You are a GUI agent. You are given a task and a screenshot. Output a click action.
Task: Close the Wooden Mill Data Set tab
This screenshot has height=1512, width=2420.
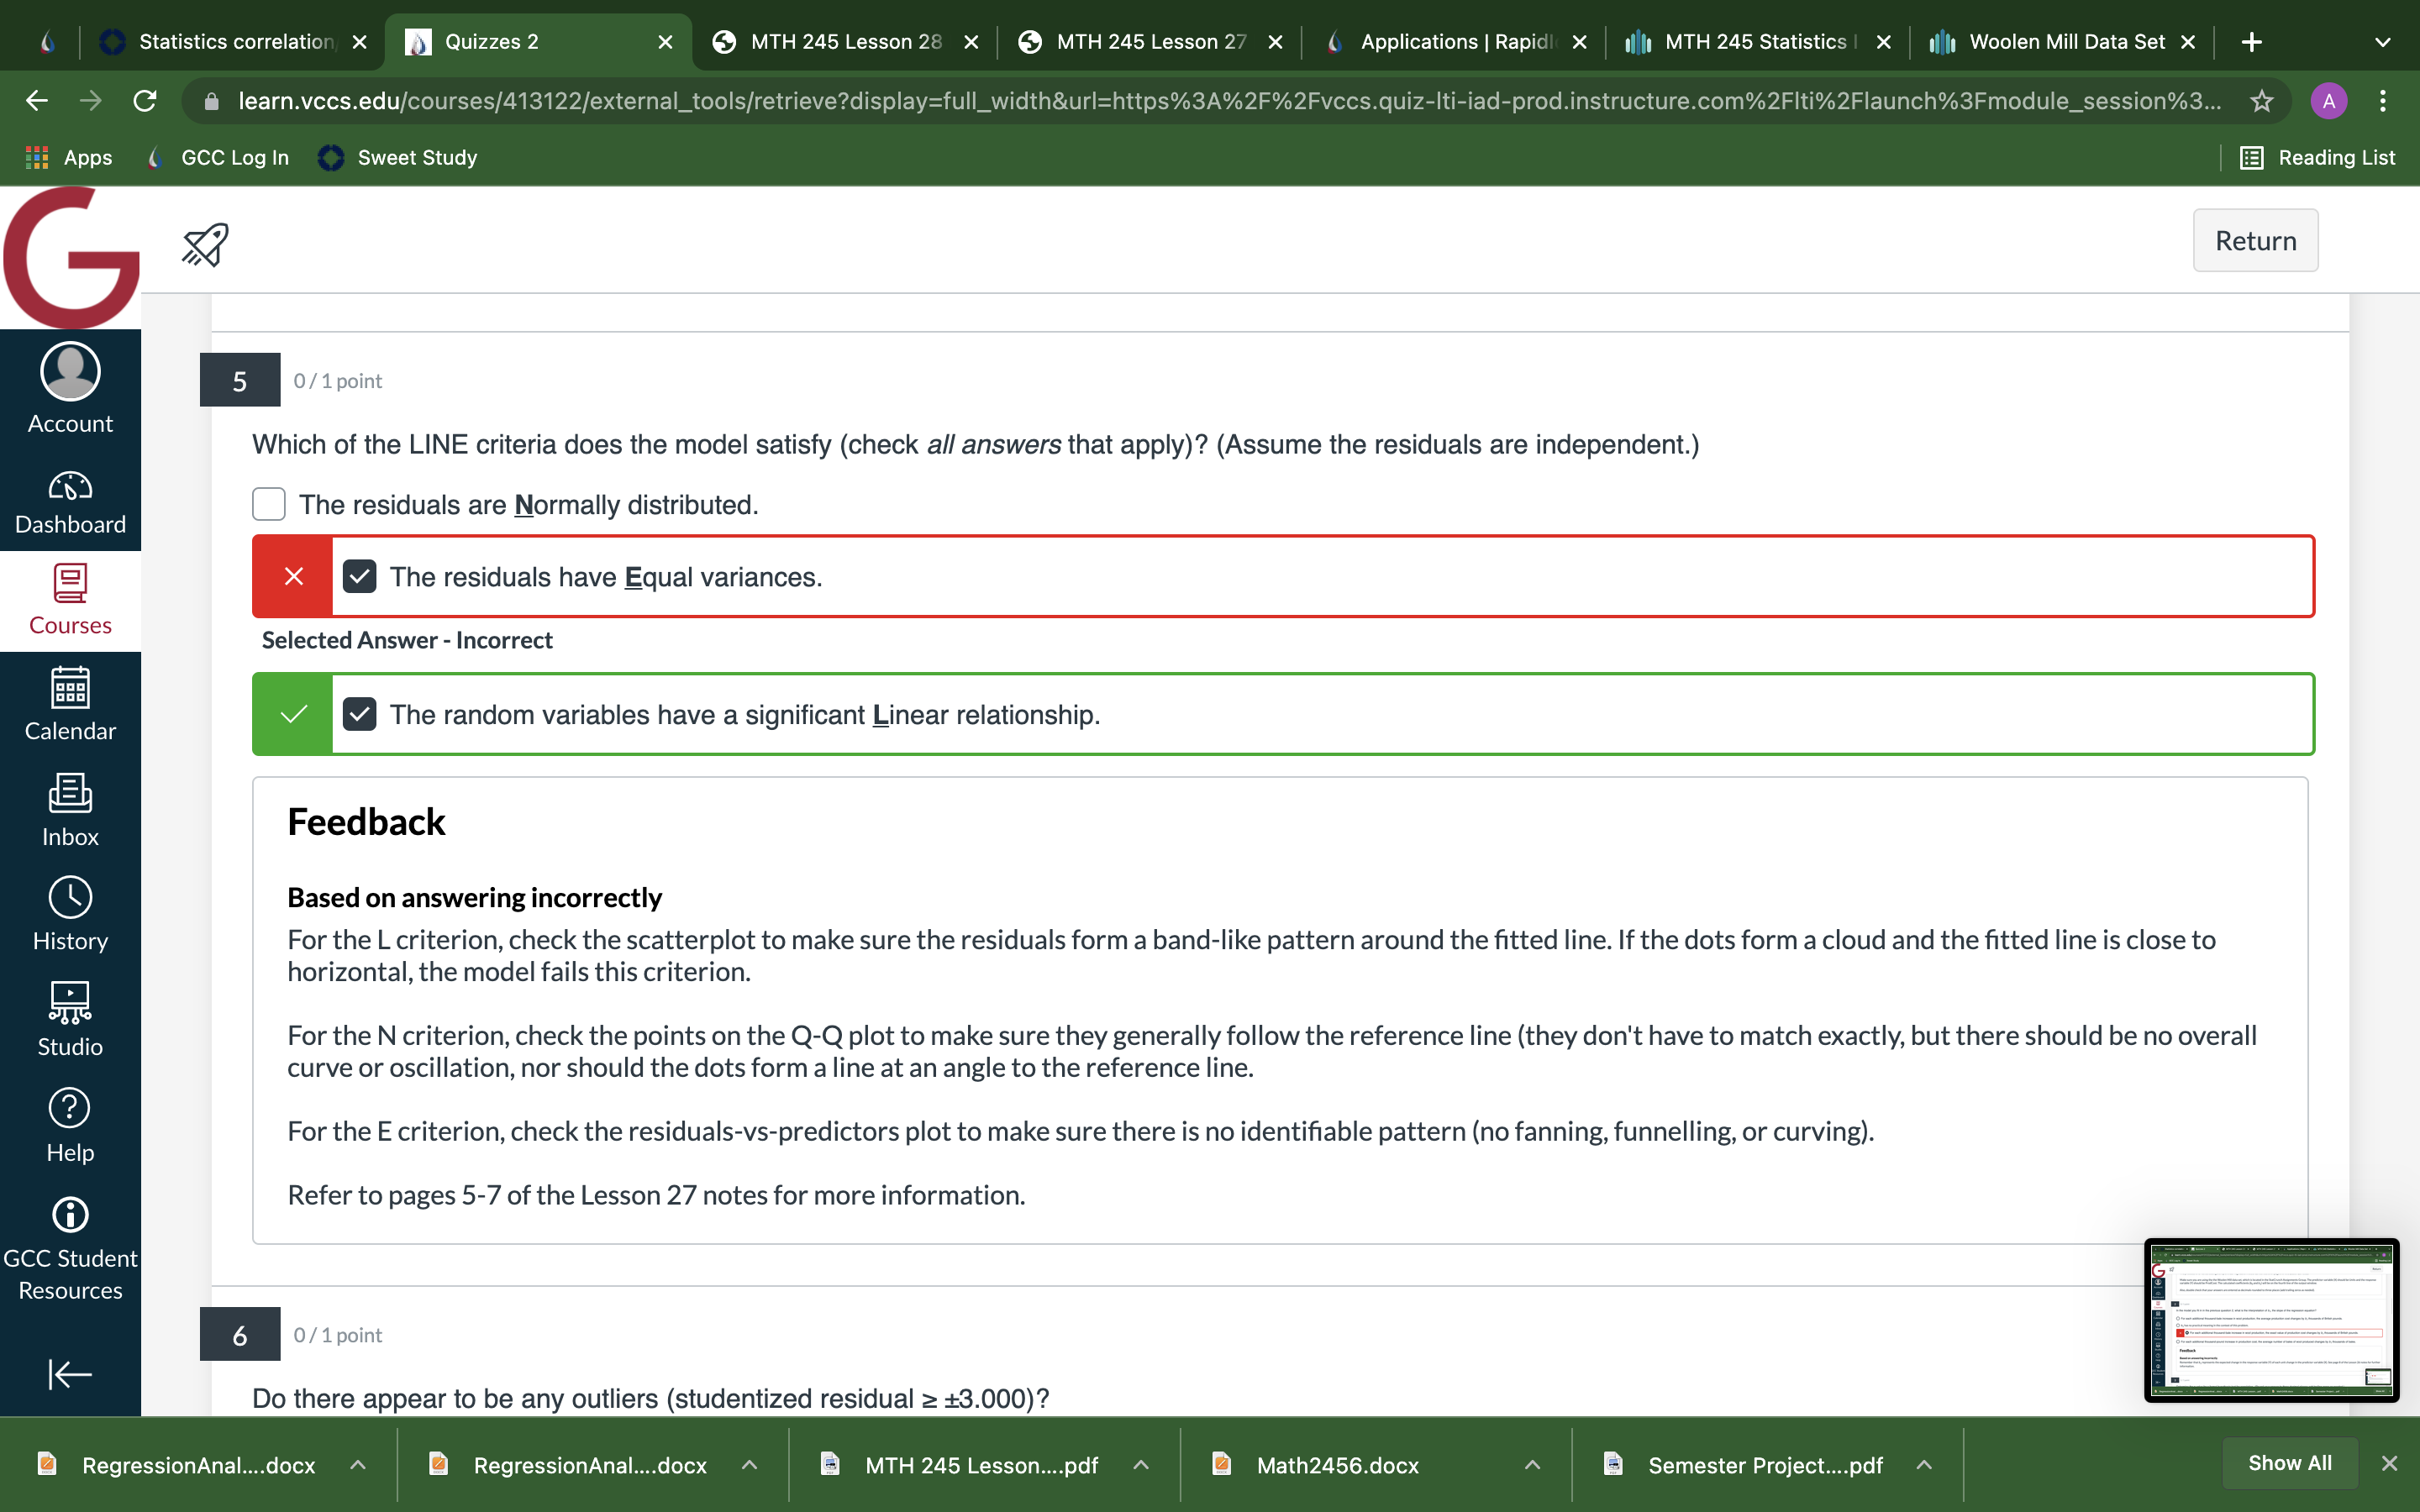(2188, 42)
